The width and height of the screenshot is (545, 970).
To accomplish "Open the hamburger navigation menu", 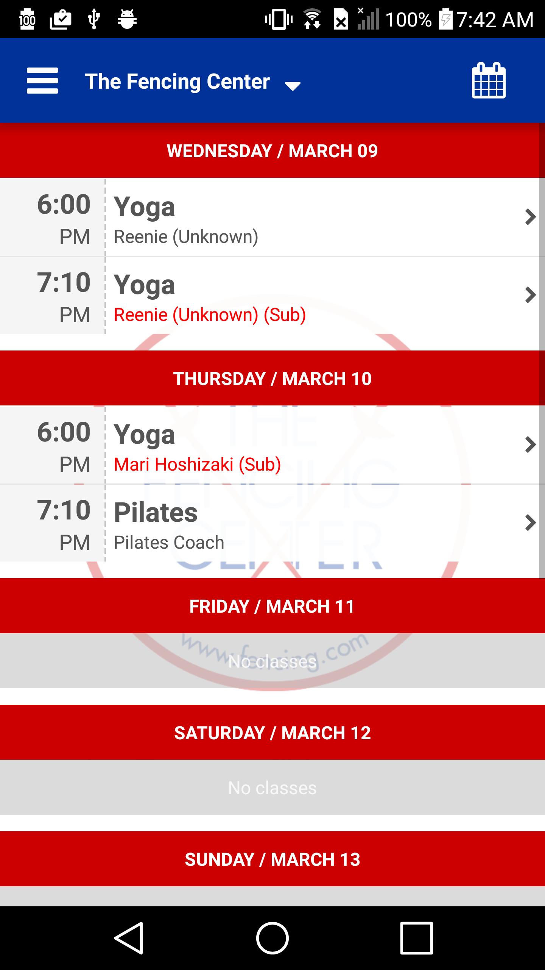I will click(x=42, y=81).
